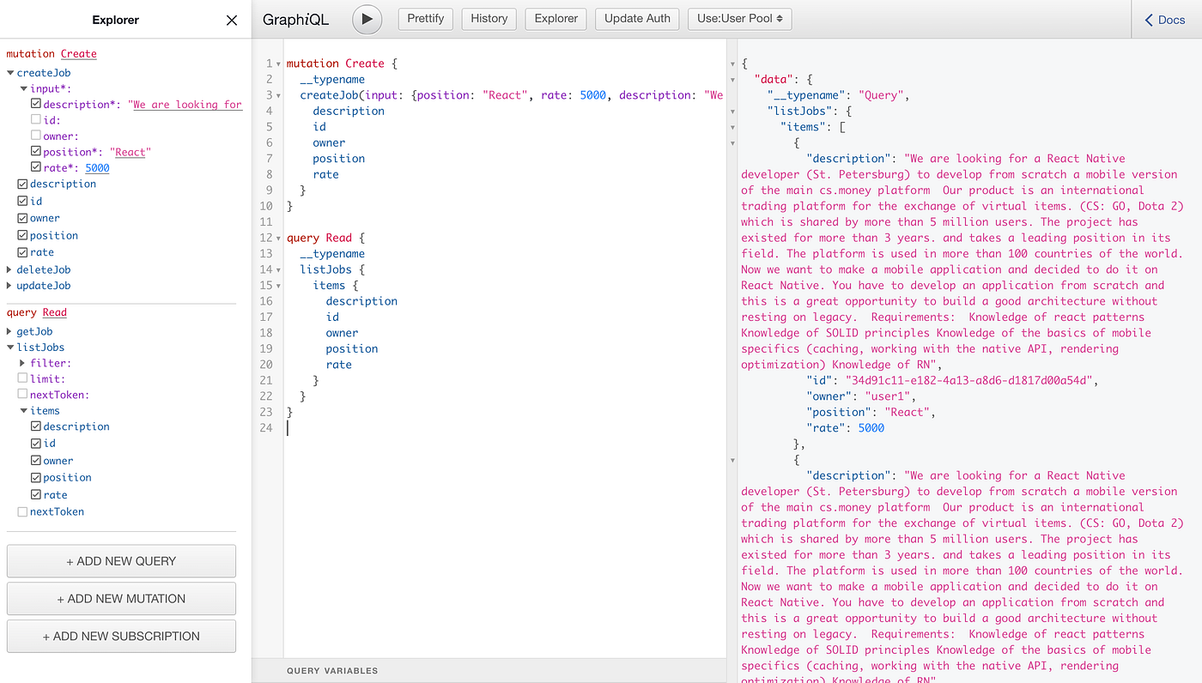
Task: Open the Use:User Pool dropdown
Action: (740, 19)
